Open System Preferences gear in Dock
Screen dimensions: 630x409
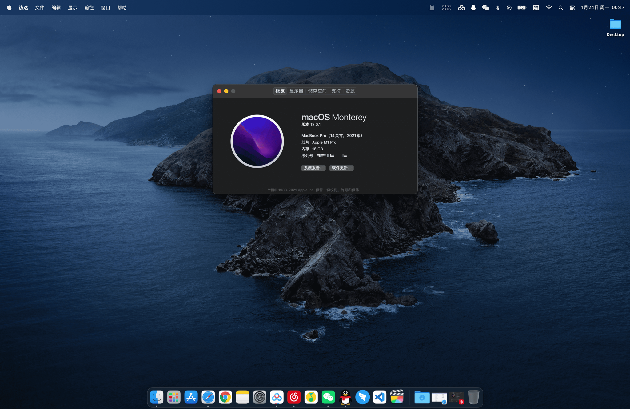pos(260,397)
